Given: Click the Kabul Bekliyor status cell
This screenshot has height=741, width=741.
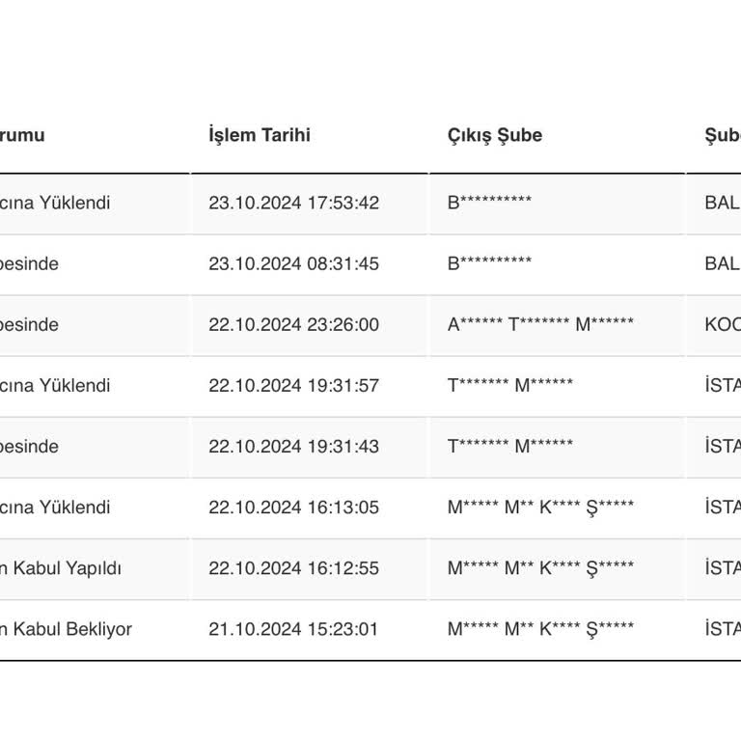Looking at the screenshot, I should point(66,629).
